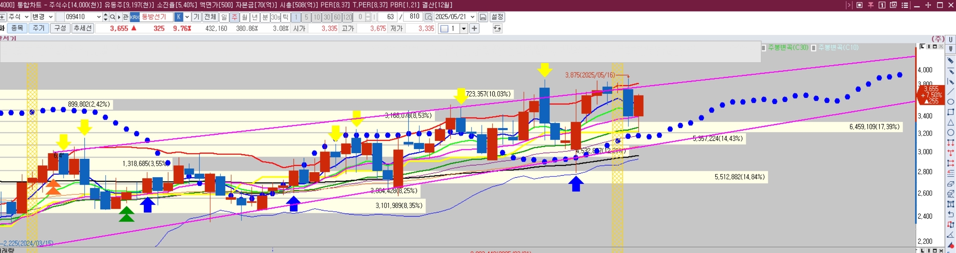Open the date dropdown 2025/05/21
The width and height of the screenshot is (956, 253).
coord(473,17)
